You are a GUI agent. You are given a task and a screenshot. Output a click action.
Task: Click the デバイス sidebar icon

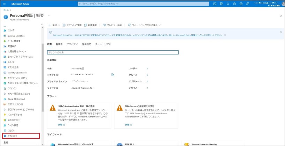coord(5,62)
